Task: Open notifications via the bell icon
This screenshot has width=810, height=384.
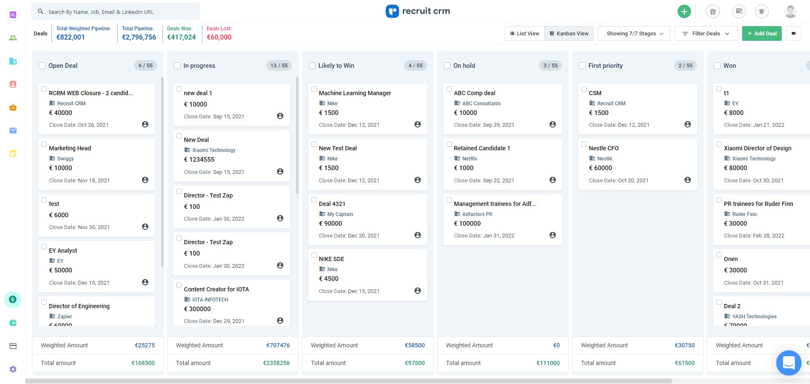Action: coord(761,11)
